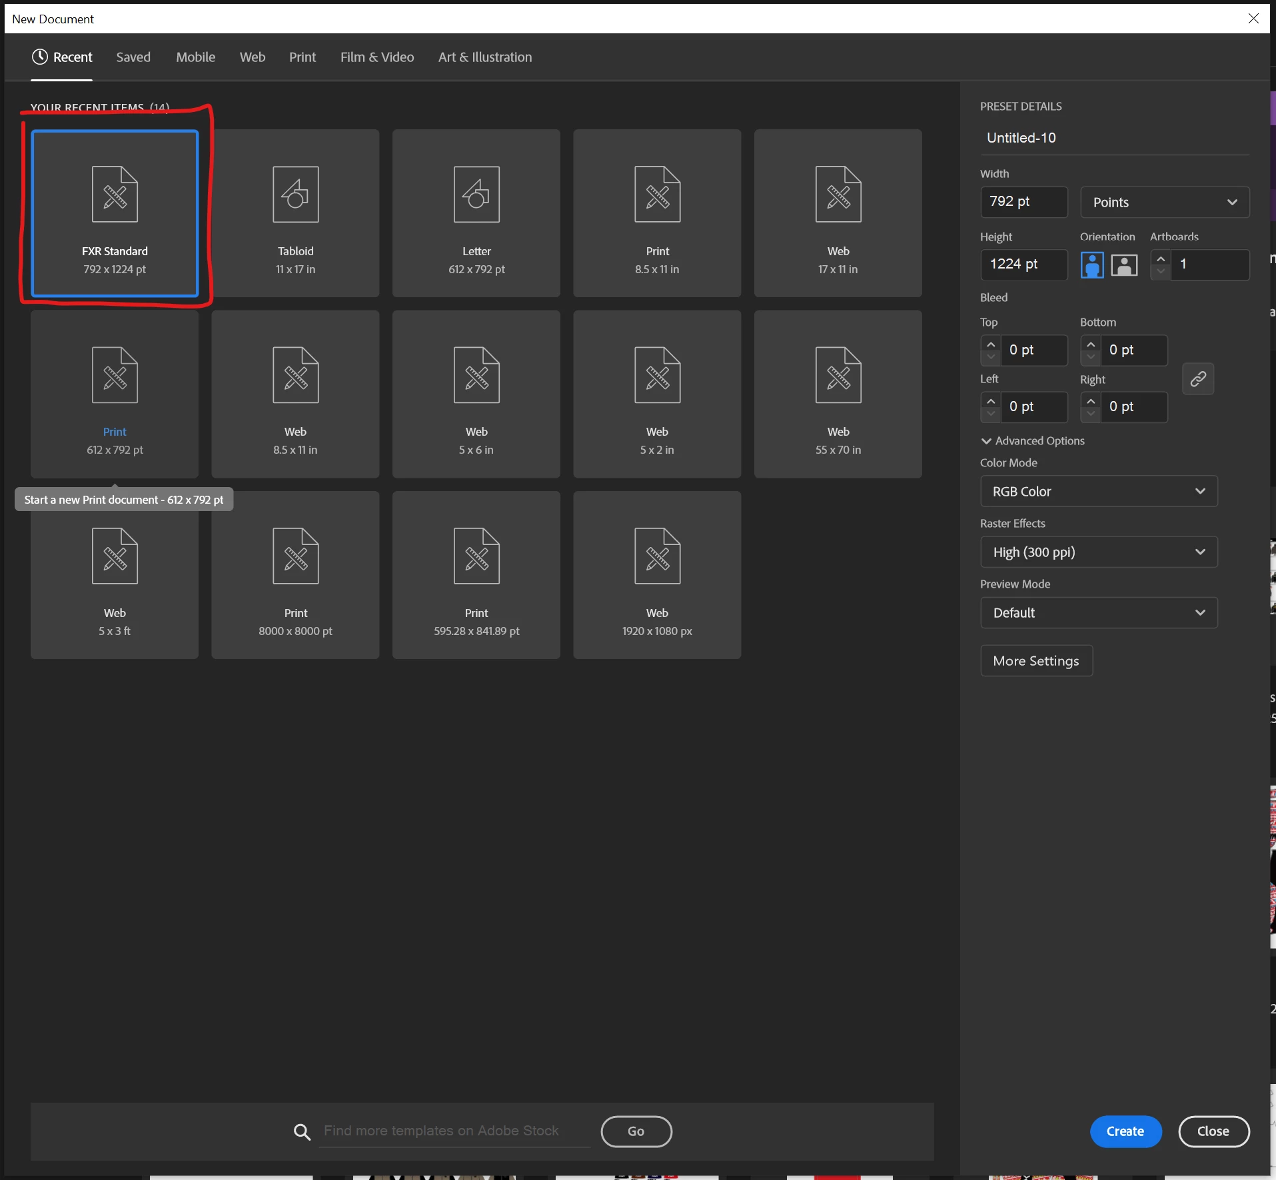Increase the Artboards count
The image size is (1276, 1180).
[x=1161, y=259]
